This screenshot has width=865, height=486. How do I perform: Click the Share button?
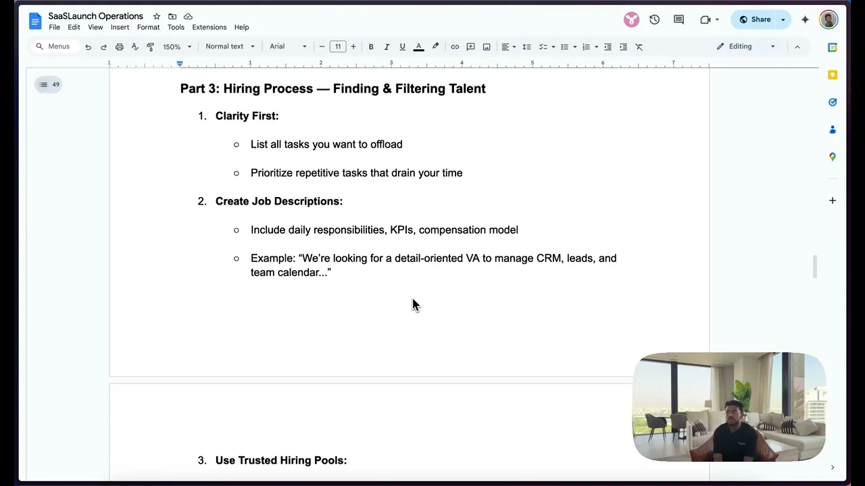(754, 20)
